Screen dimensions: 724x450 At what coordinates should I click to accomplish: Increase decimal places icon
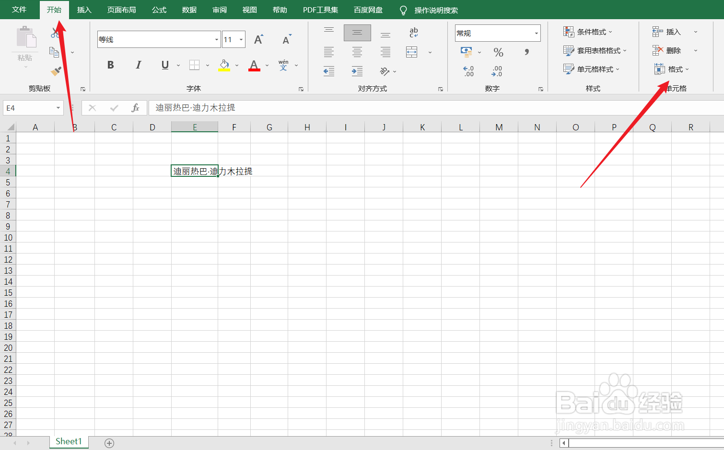468,71
